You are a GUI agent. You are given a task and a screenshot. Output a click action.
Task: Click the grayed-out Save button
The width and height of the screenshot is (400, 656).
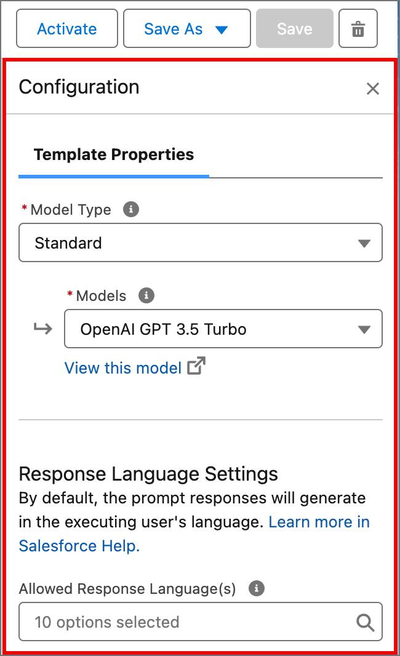tap(294, 28)
